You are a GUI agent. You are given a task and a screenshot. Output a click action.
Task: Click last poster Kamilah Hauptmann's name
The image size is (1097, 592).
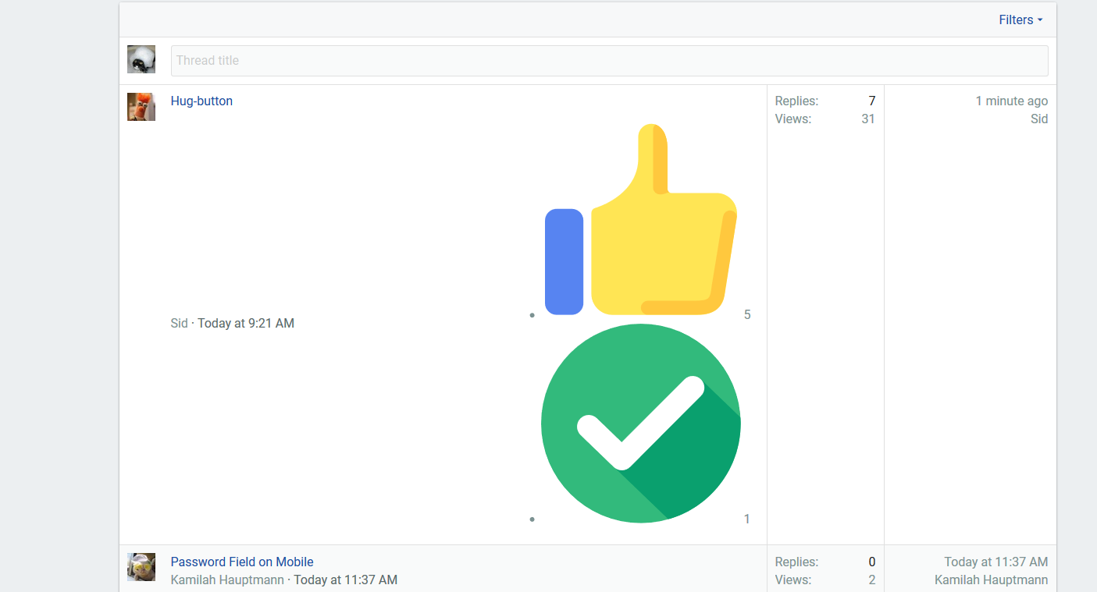click(x=992, y=580)
